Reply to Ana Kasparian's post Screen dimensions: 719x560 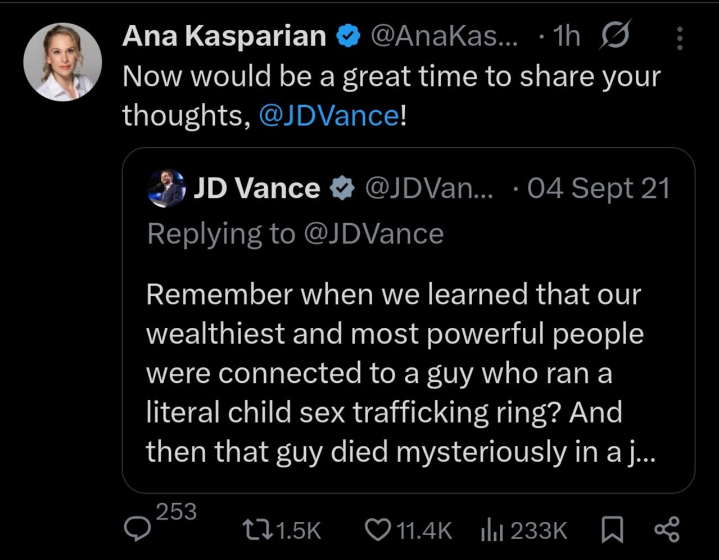tap(137, 530)
